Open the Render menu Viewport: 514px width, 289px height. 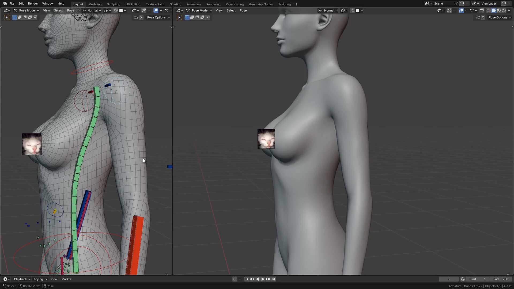pos(33,3)
